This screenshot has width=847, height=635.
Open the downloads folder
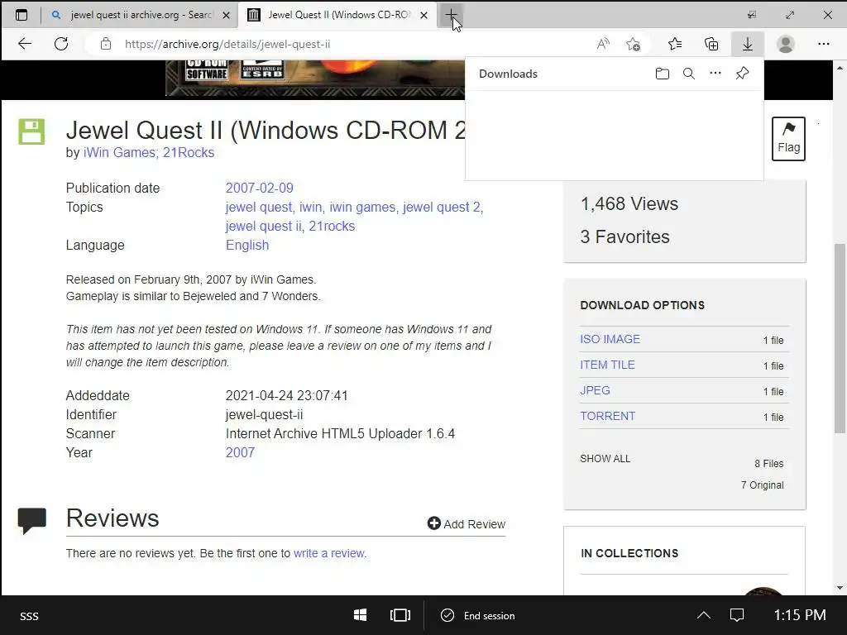coord(663,74)
